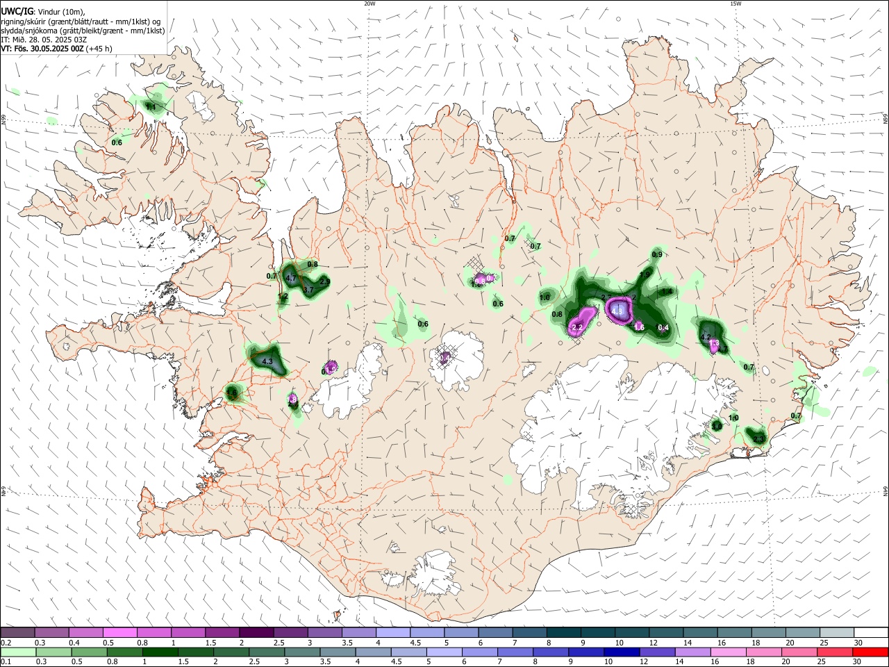Click the init time 'IT: Mið. 28. 05. 2025 03Z'
Viewport: 889px width, 667px height.
pos(44,40)
